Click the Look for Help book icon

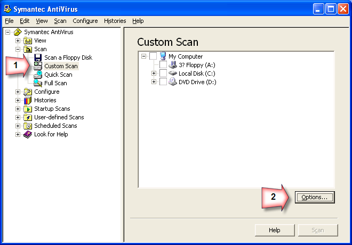coord(28,134)
